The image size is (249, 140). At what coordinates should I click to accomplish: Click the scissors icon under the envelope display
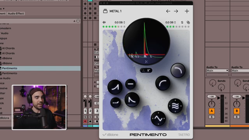click(146, 62)
